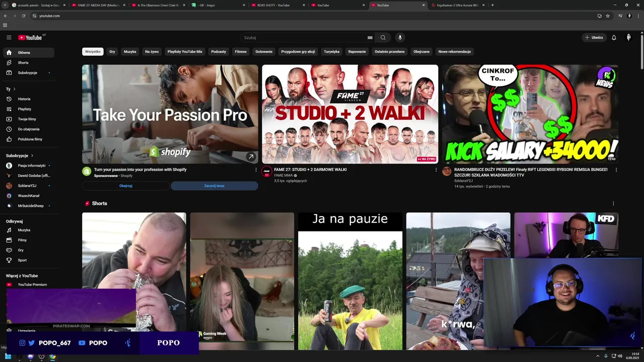This screenshot has width=644, height=362.
Task: Bookmark this page with star icon
Action: click(x=608, y=16)
